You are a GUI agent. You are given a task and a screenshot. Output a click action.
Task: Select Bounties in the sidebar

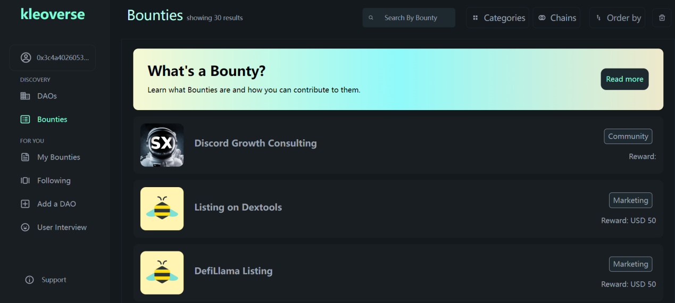coord(52,120)
